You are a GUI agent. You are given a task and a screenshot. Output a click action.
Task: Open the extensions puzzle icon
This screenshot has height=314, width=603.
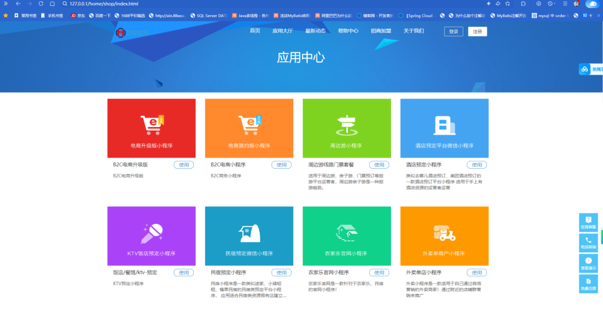coord(524,4)
